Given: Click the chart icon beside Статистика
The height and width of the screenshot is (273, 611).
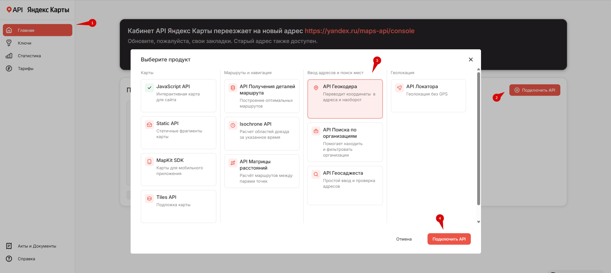Looking at the screenshot, I should [x=9, y=56].
